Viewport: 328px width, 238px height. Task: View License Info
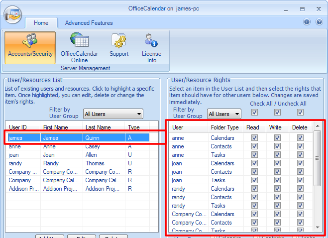tap(151, 47)
